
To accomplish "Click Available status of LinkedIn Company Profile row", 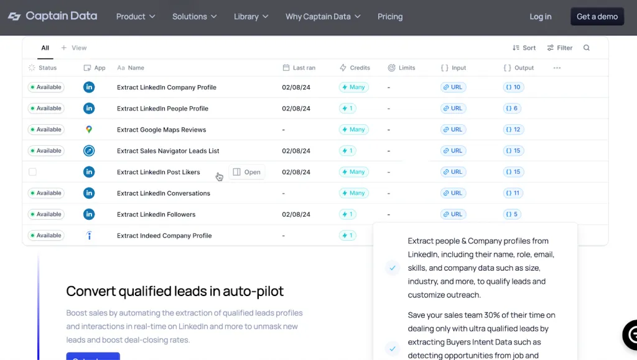I will pyautogui.click(x=46, y=87).
